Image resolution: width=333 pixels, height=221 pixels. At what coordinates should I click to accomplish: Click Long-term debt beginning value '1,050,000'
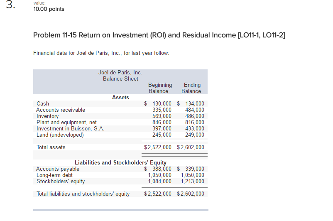click(160, 175)
